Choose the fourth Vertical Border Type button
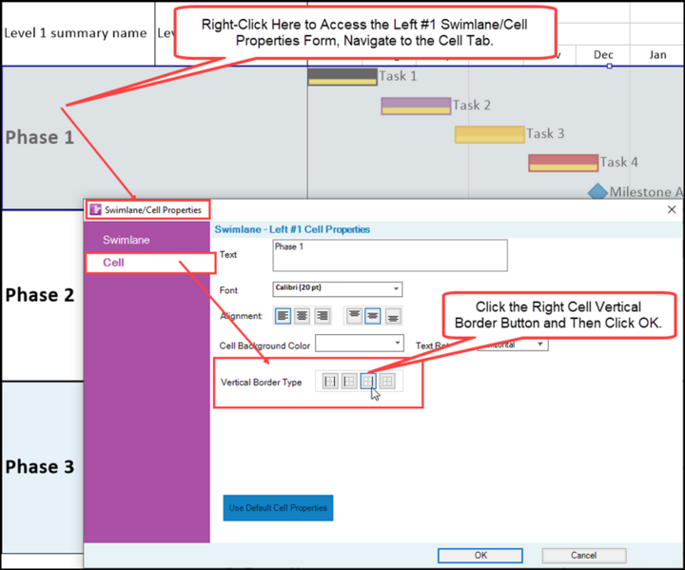This screenshot has height=570, width=685. pos(387,382)
